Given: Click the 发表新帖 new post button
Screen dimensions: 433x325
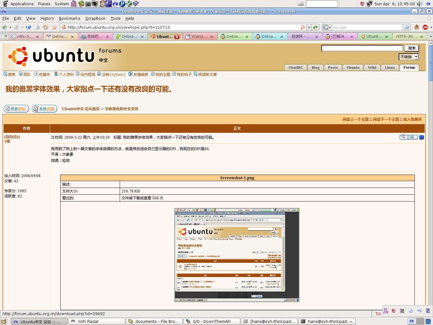Looking at the screenshot, I should [16, 109].
